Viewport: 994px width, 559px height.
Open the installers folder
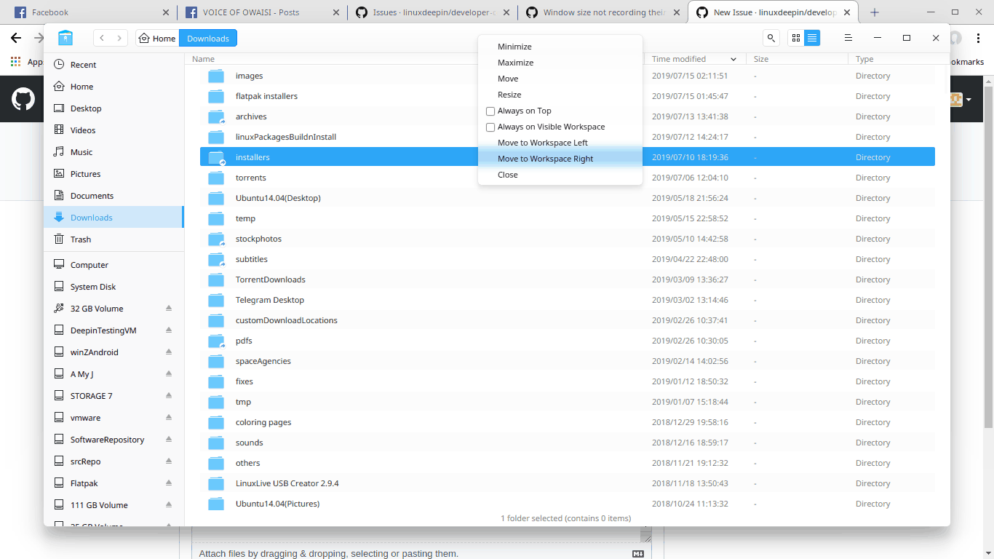pyautogui.click(x=254, y=156)
